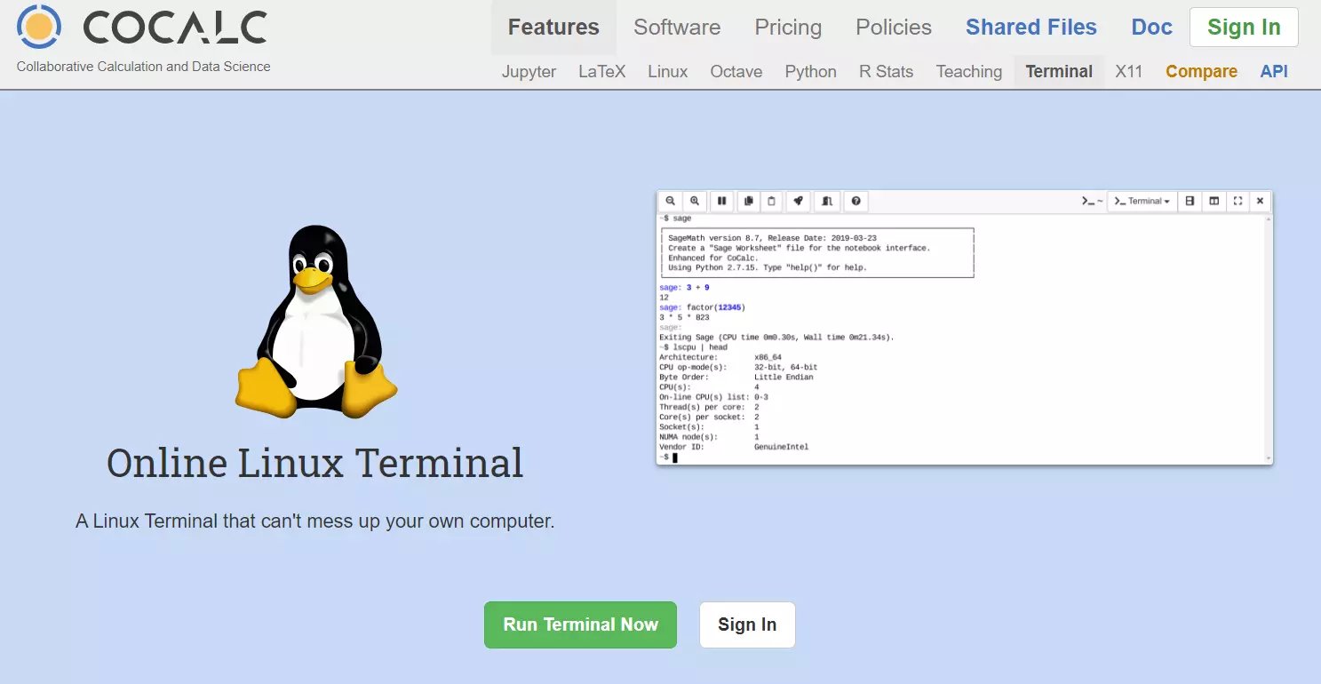Click the "Online Linux Terminal" heading
This screenshot has height=684, width=1321.
(315, 463)
